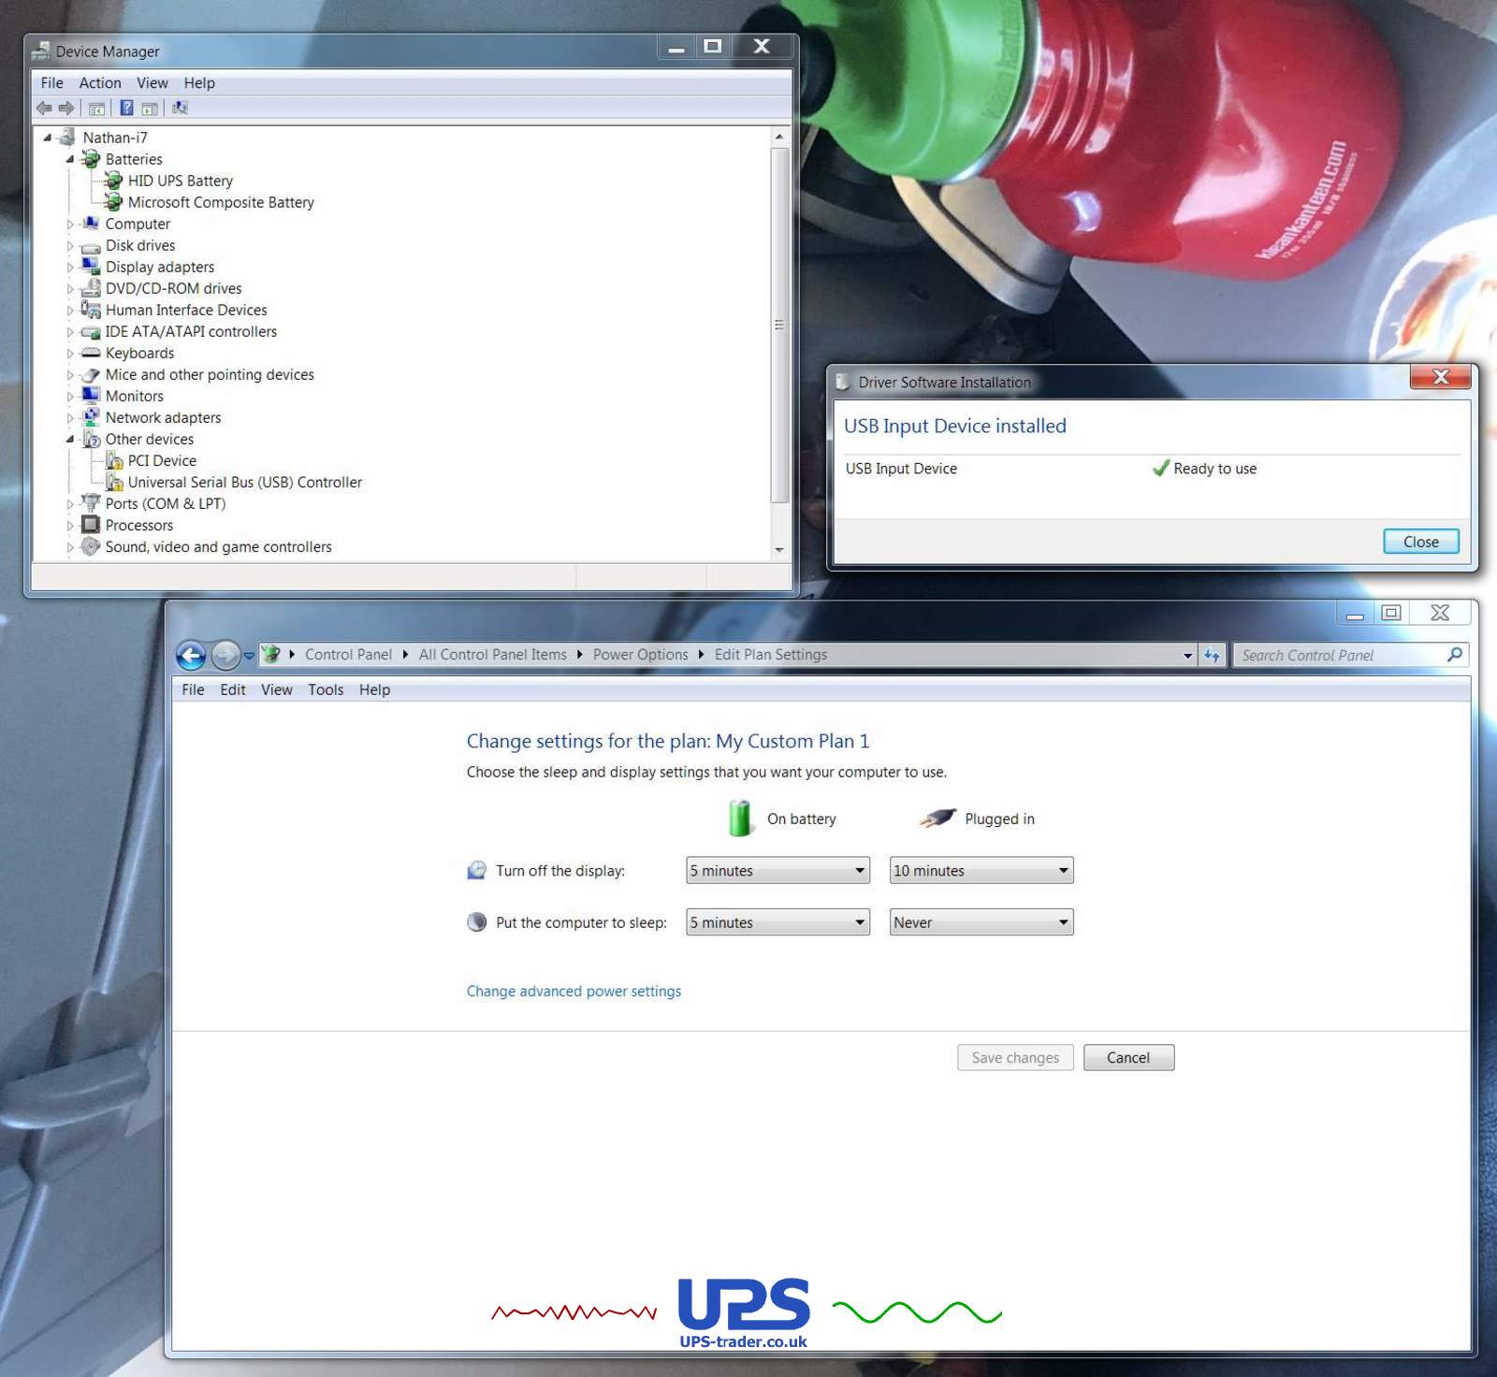This screenshot has height=1377, width=1497.
Task: Open On battery display timeout dropdown
Action: 778,871
